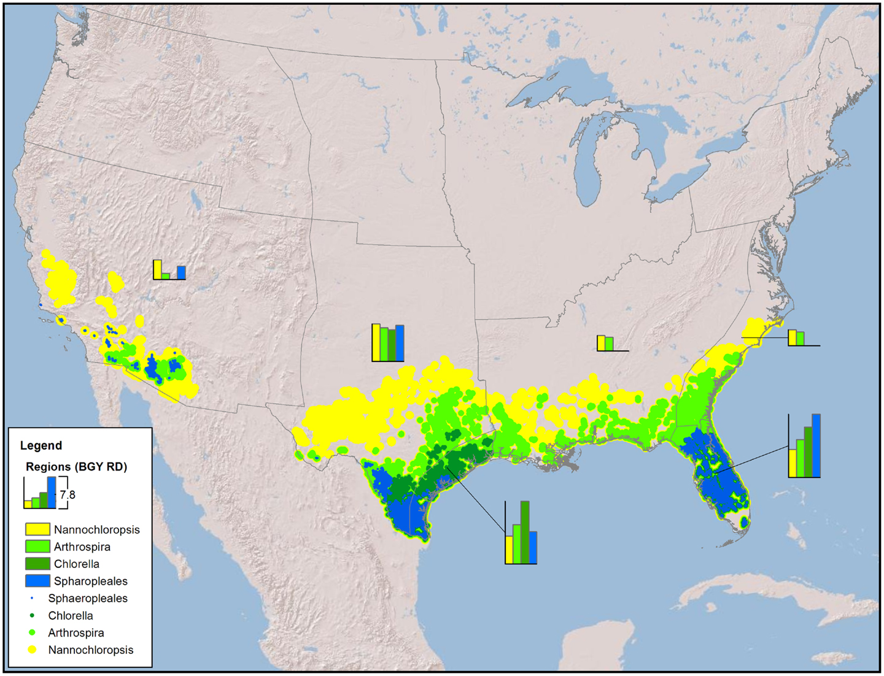The image size is (884, 676).
Task: Click the four-bar chart over north Texas
Action: point(388,343)
